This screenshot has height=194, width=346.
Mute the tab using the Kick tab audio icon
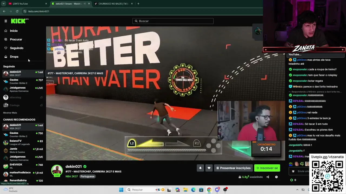tap(84, 4)
